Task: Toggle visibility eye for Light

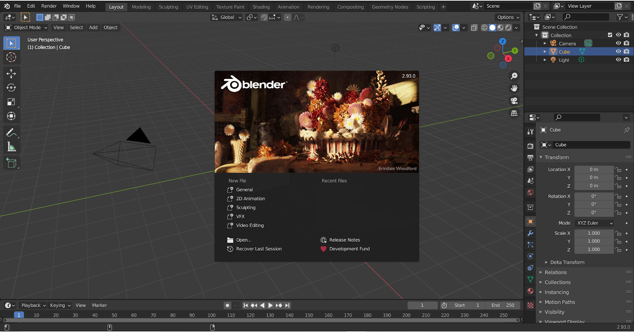Action: pyautogui.click(x=618, y=60)
